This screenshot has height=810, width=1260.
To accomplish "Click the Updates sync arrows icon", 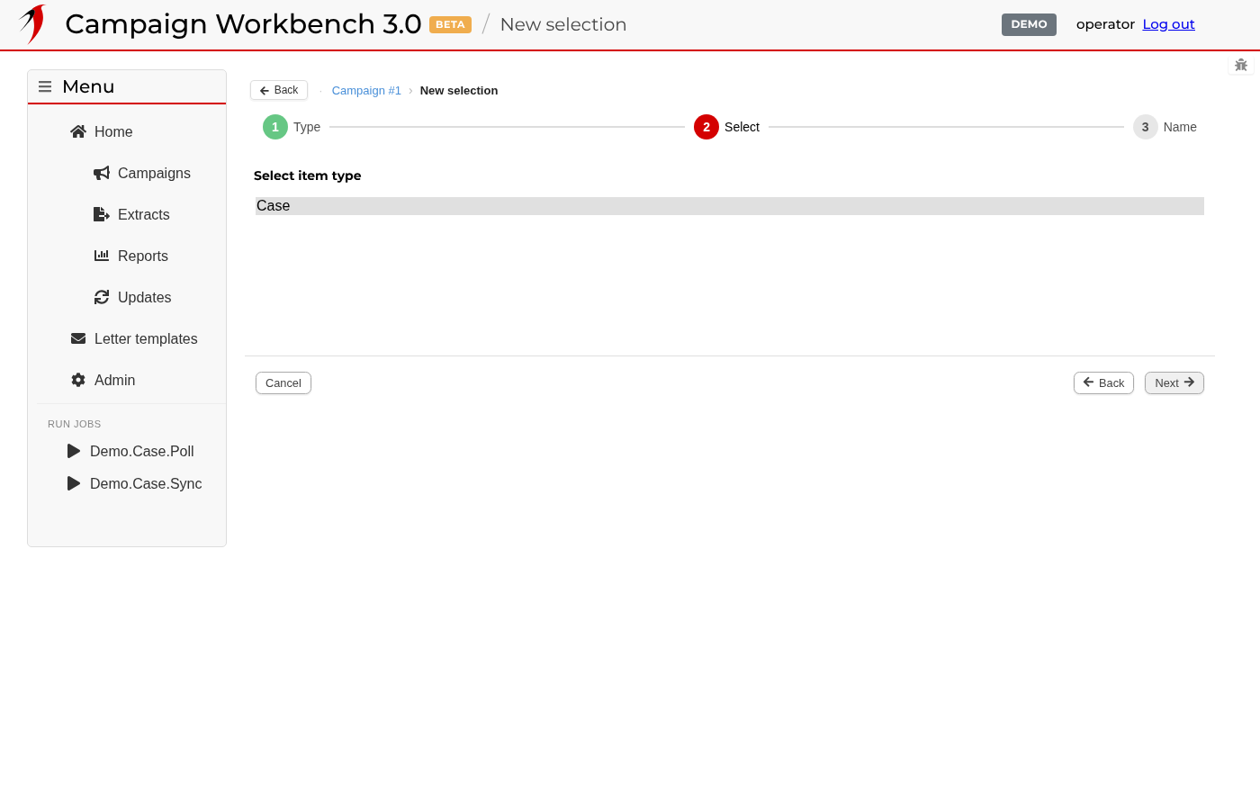I will [x=102, y=297].
